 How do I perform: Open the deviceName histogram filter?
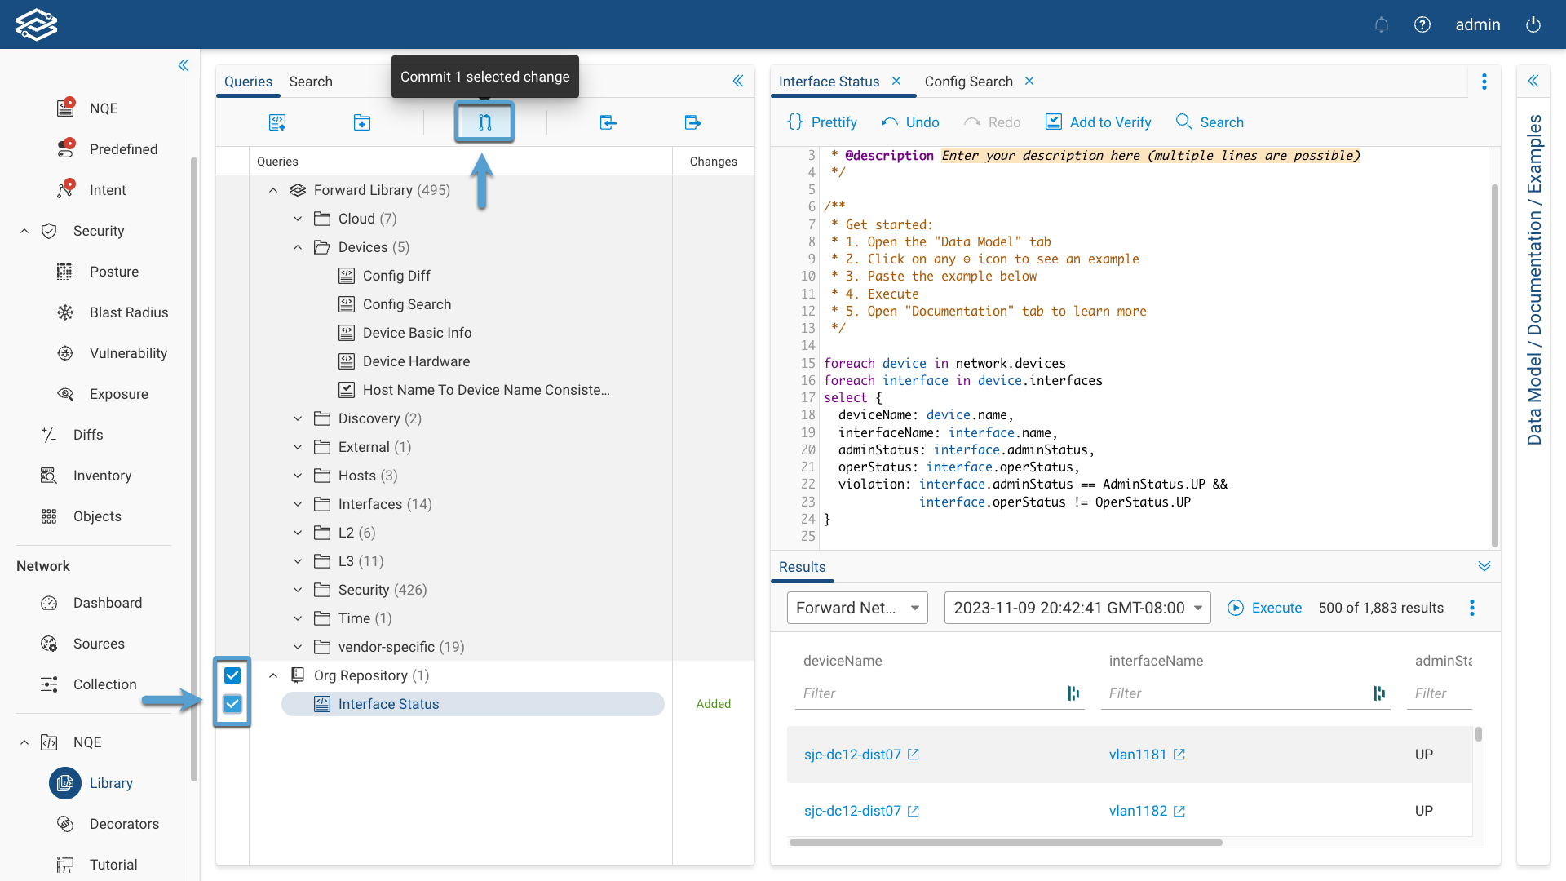1073,693
